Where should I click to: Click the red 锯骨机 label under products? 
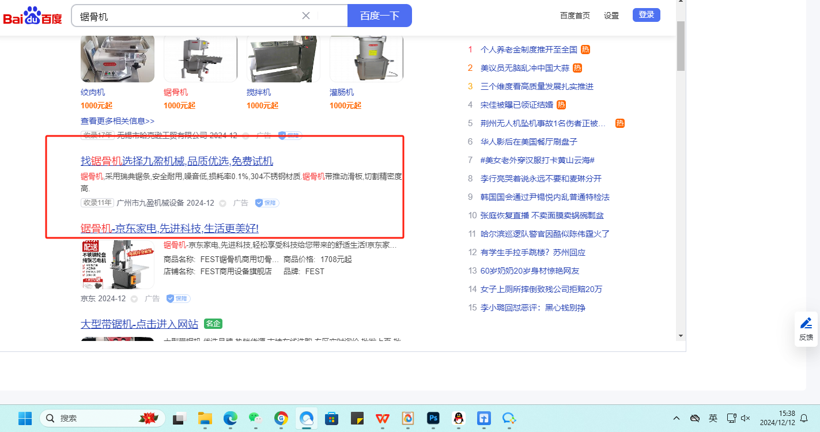176,92
